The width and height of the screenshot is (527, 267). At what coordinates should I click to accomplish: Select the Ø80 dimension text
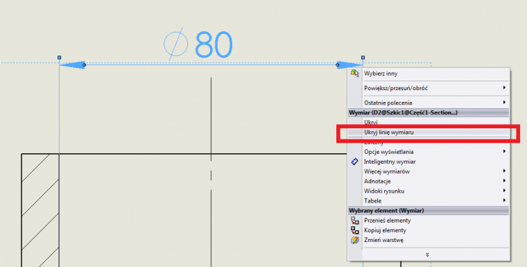click(198, 44)
